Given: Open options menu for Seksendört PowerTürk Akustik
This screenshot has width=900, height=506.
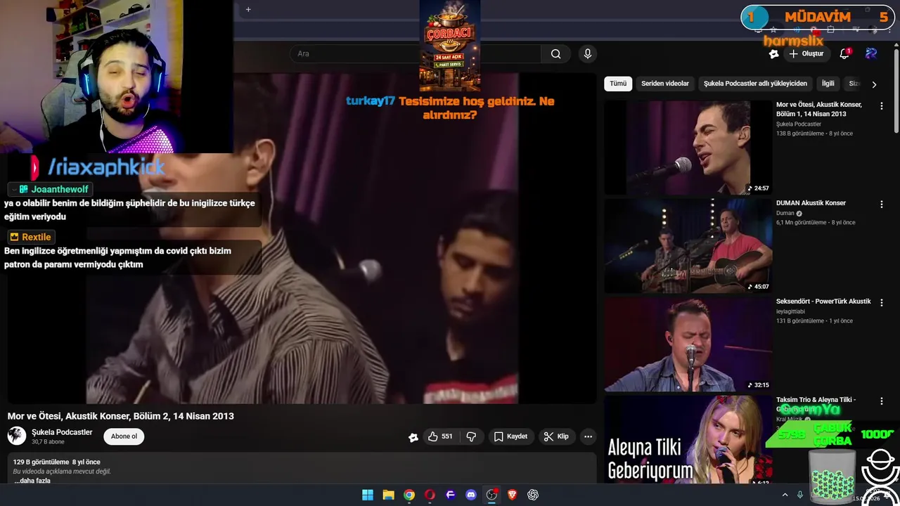Looking at the screenshot, I should (x=882, y=302).
